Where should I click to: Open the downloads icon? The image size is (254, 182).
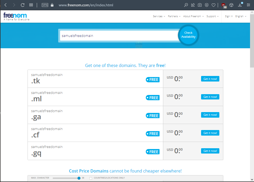click(x=240, y=5)
